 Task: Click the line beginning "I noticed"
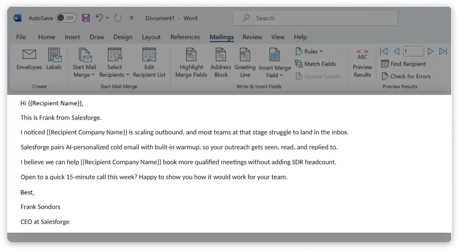pyautogui.click(x=184, y=132)
